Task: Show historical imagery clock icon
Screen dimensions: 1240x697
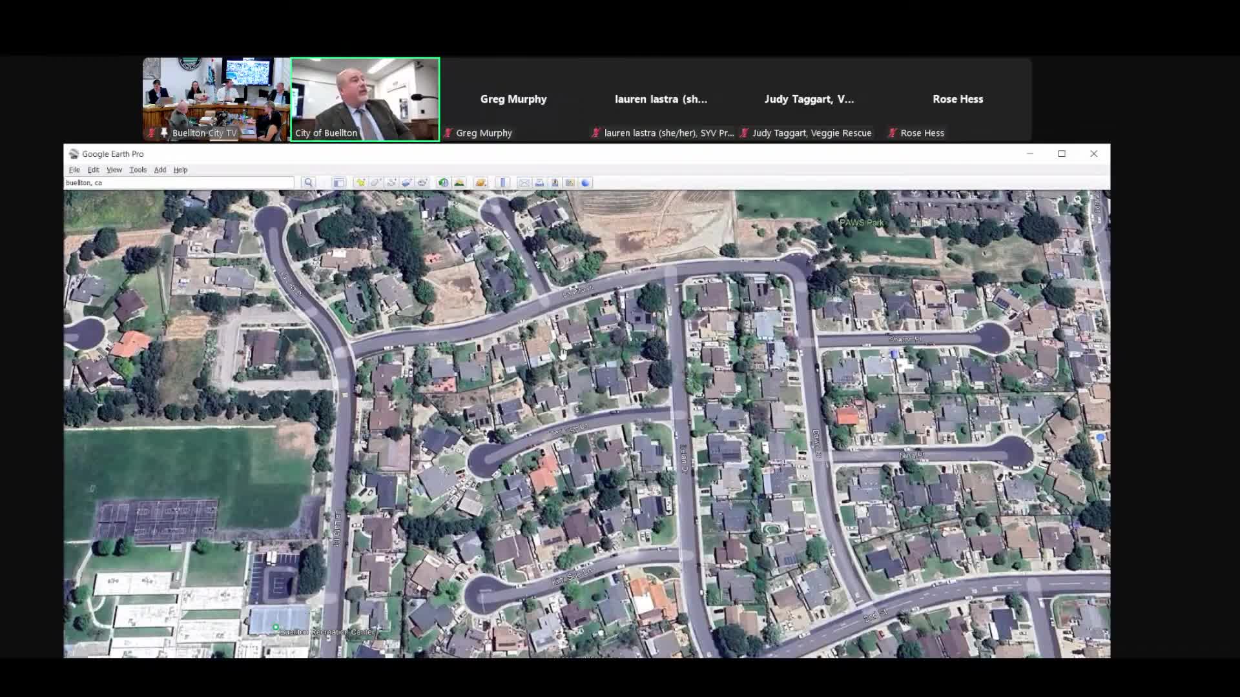Action: (443, 183)
